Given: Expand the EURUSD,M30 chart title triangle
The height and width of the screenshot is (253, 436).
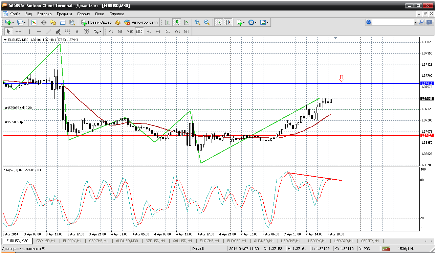Looking at the screenshot, I should [5, 40].
